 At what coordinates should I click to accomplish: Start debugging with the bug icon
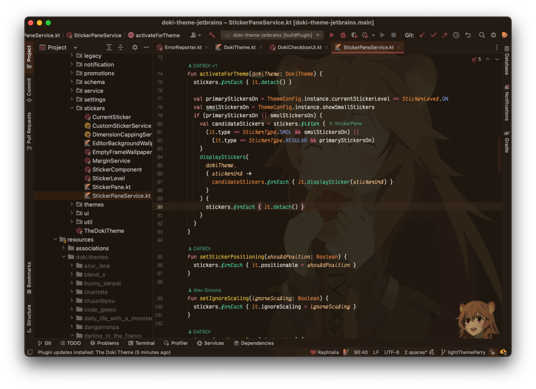[343, 35]
